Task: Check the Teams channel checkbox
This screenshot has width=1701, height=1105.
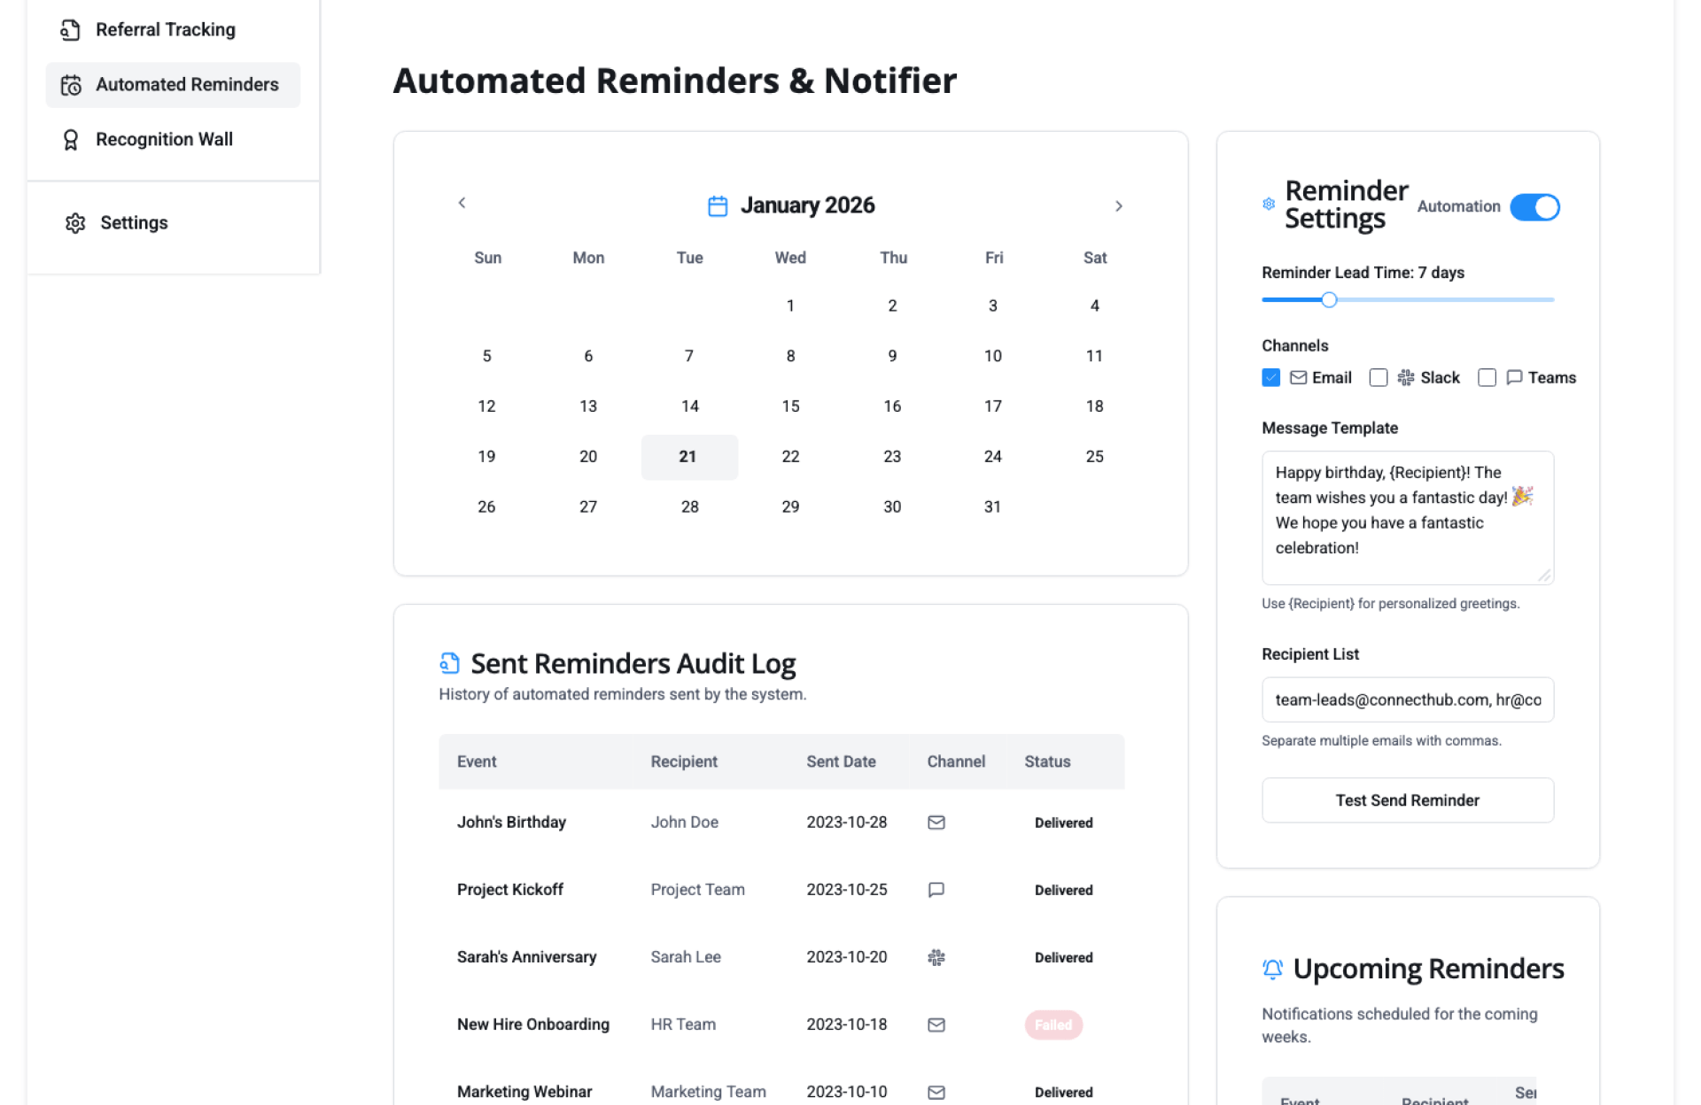Action: (x=1487, y=378)
